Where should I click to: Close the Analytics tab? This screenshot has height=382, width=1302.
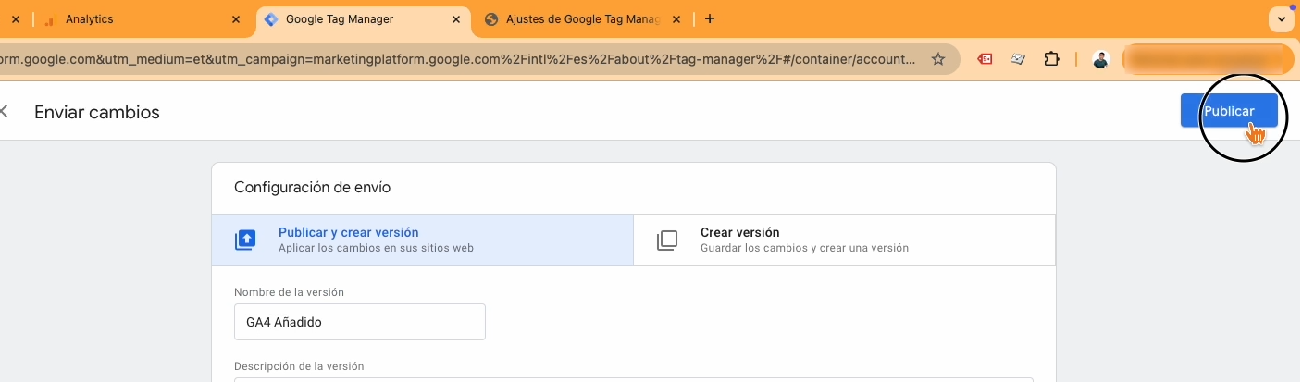click(x=236, y=18)
